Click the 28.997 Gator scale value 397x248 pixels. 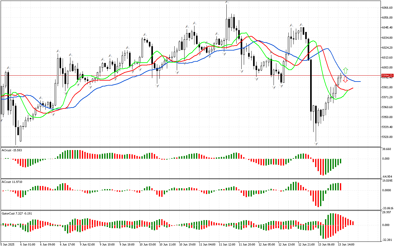(x=387, y=212)
